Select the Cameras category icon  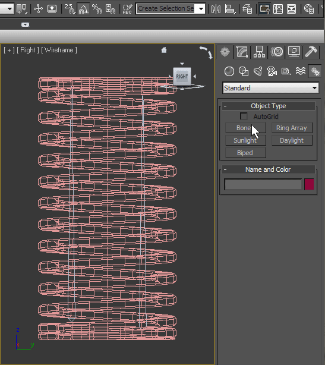(272, 71)
